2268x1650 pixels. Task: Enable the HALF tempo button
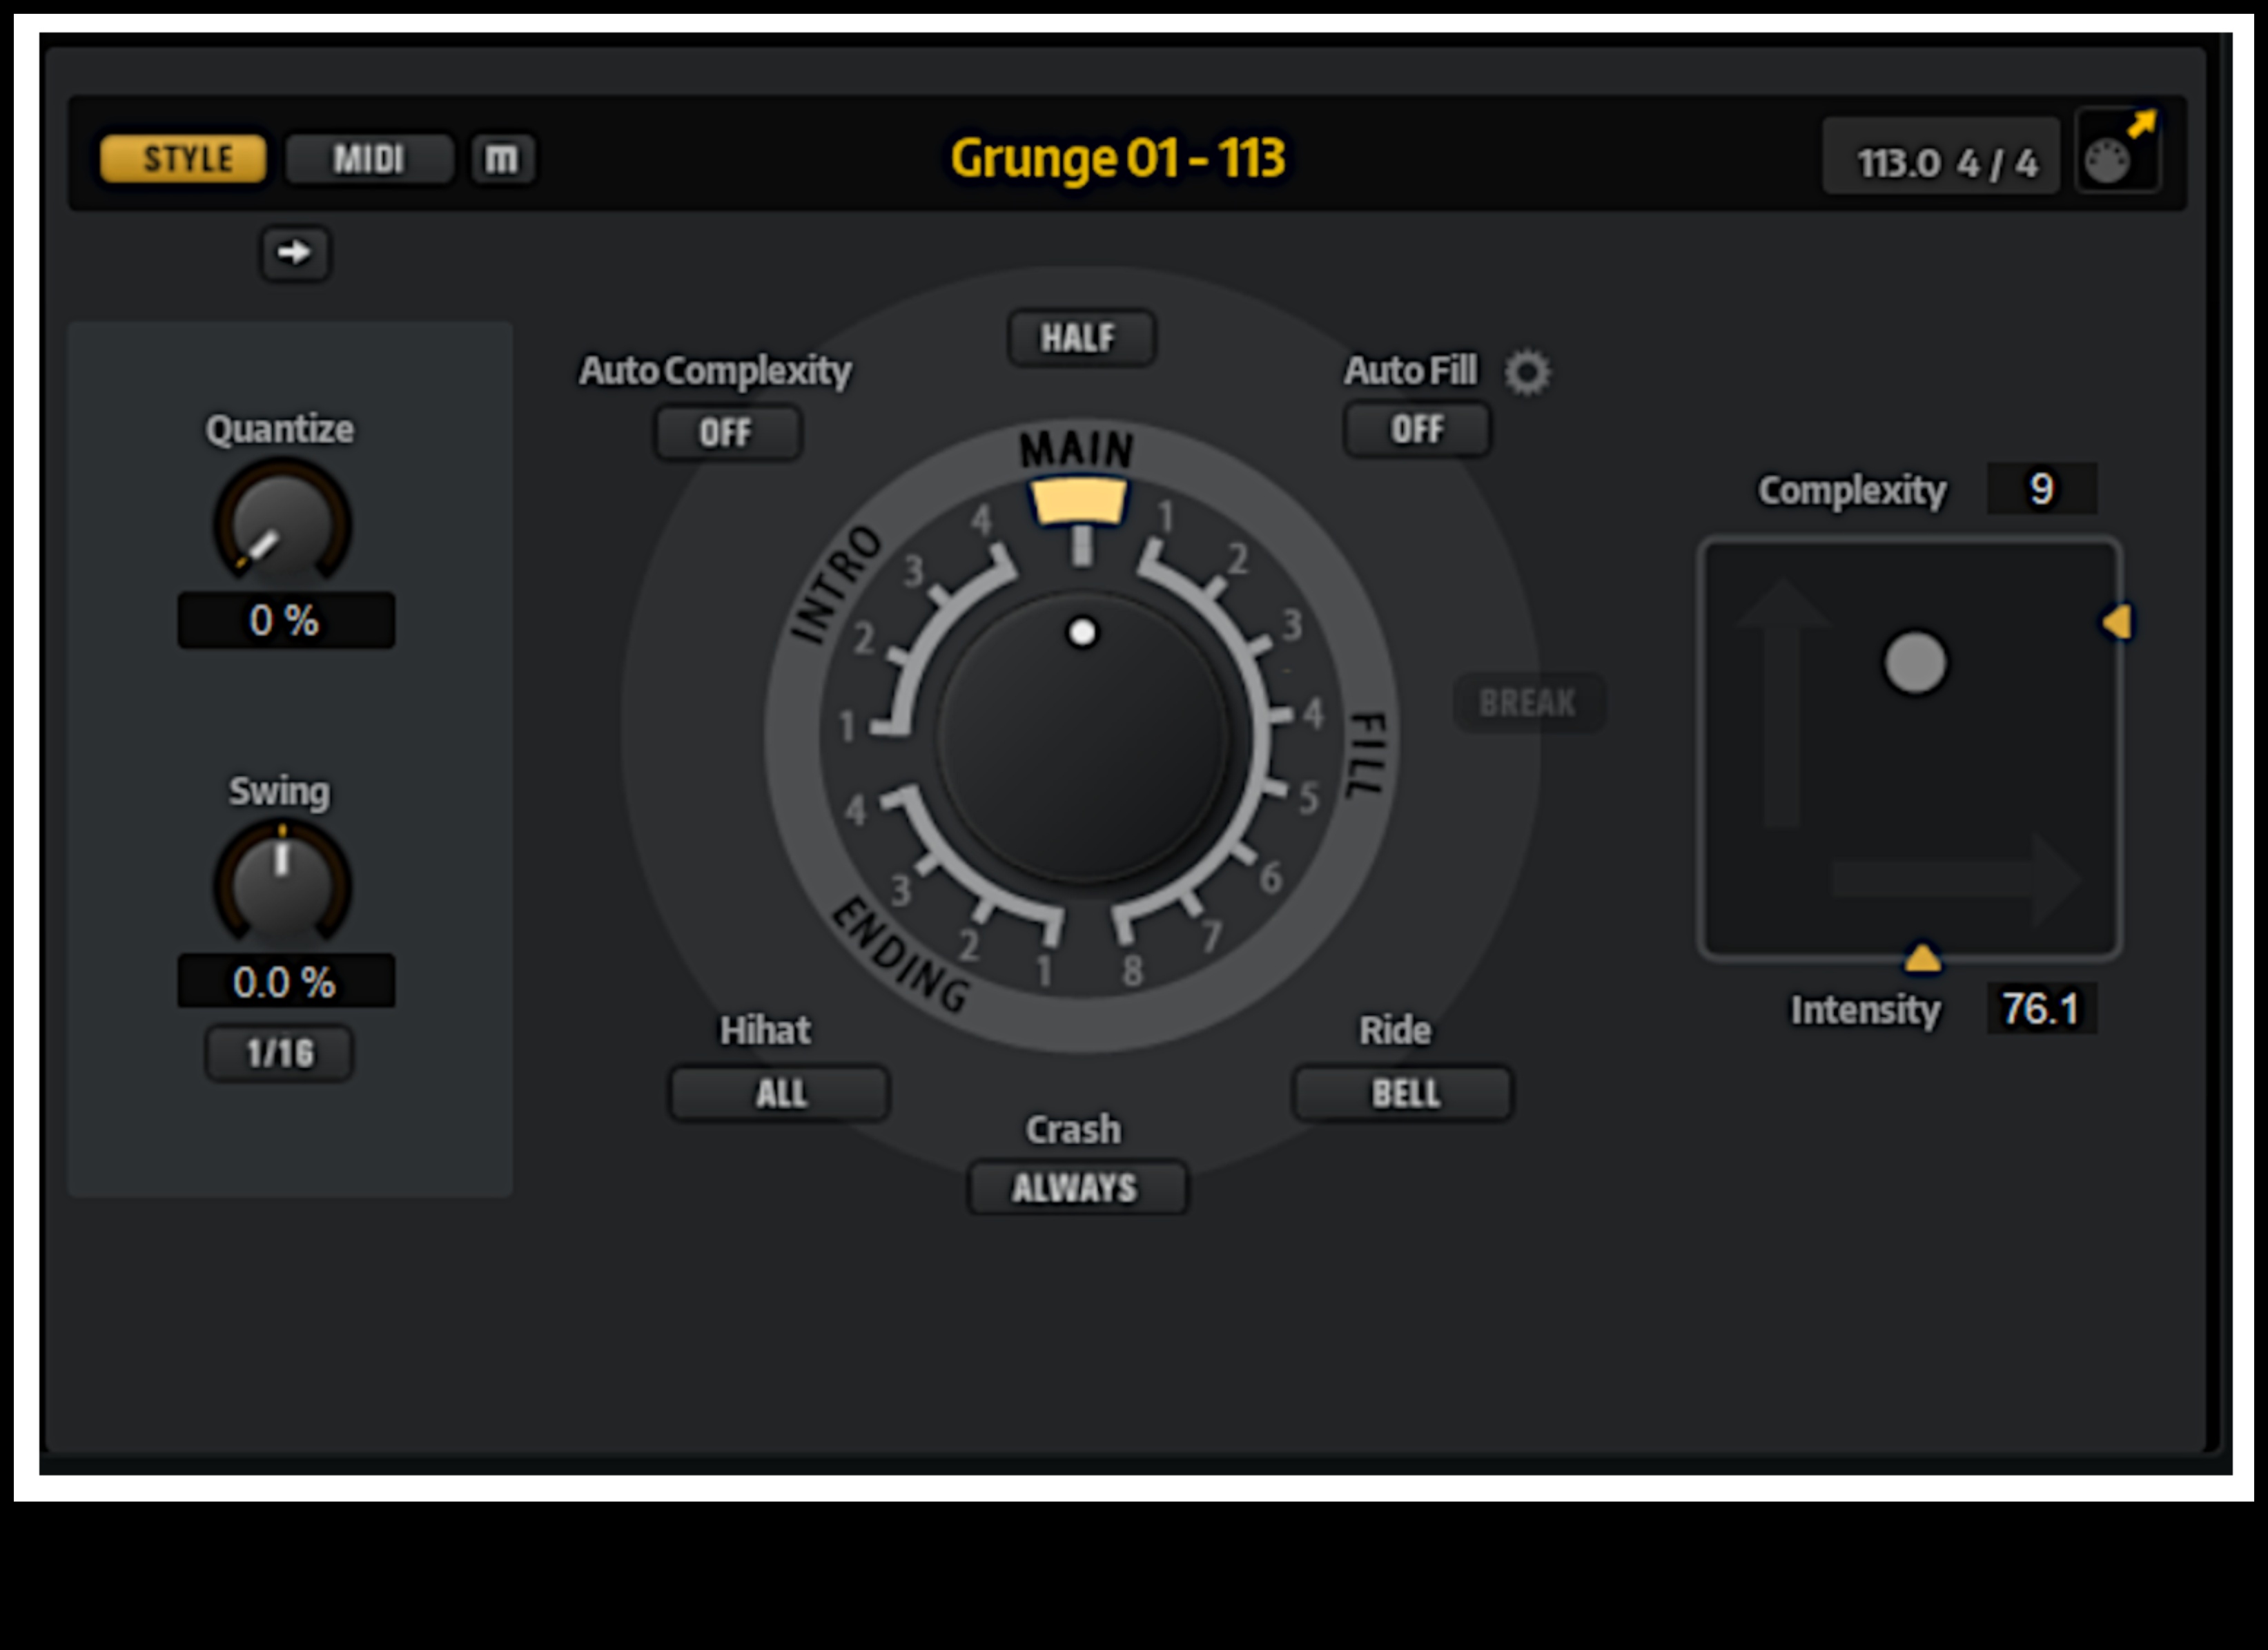click(1080, 338)
